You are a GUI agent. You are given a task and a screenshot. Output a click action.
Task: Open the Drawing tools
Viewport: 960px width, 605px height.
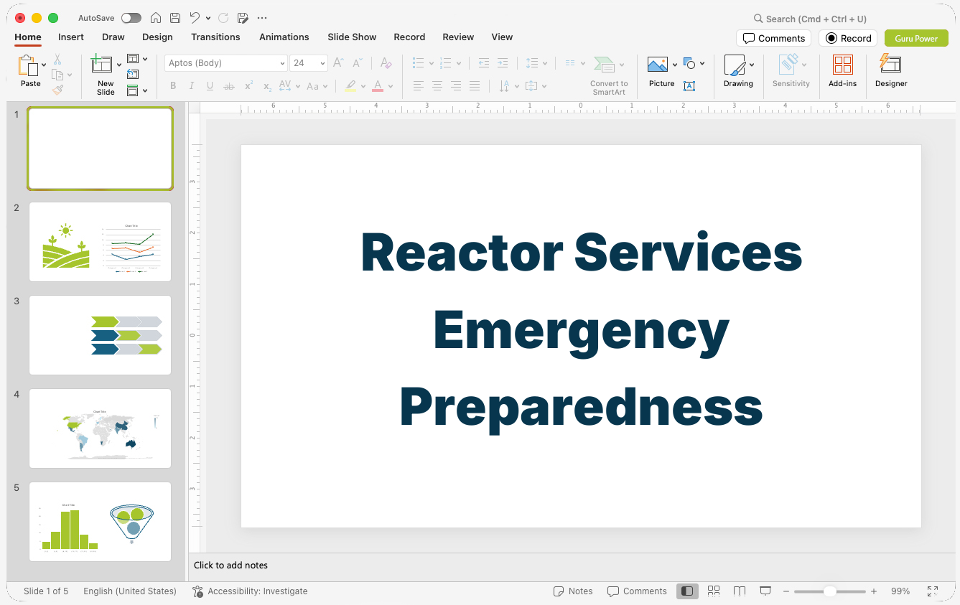[x=738, y=72]
